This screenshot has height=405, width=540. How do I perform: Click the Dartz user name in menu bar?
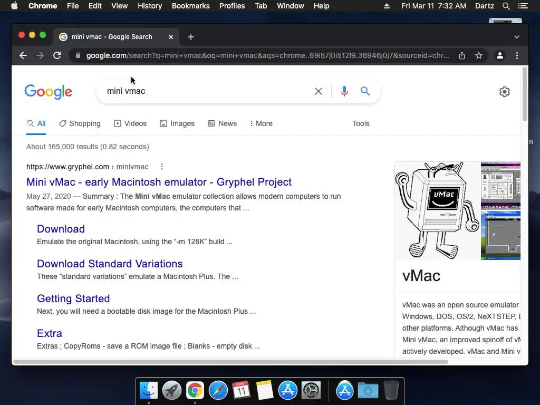coord(484,6)
